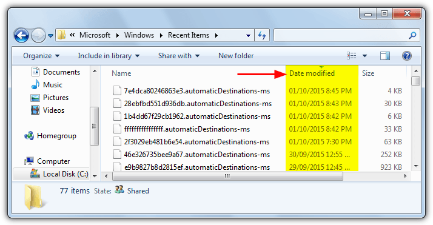Expand the arrow after Windows breadcrumb

161,35
